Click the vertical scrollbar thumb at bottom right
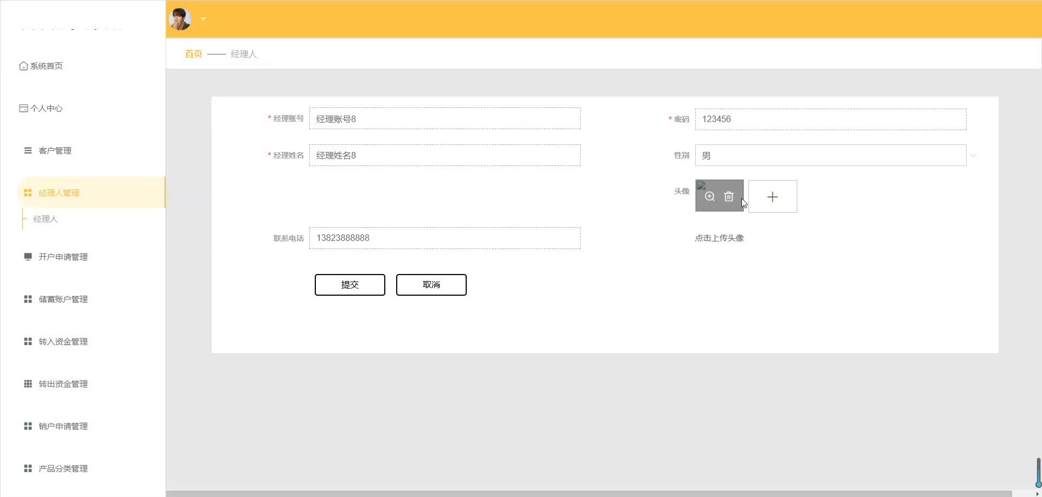This screenshot has width=1042, height=497. [1038, 472]
